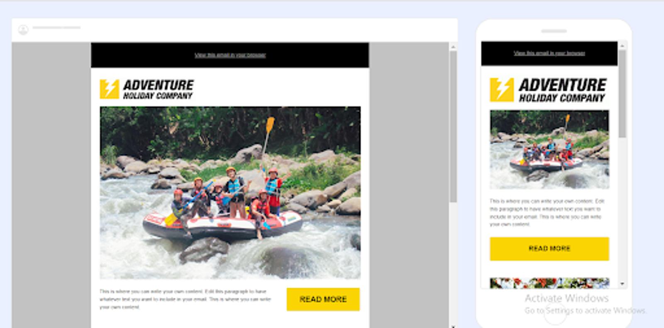Click the Adventure Holiday Company text in mobile preview
The width and height of the screenshot is (664, 328).
pos(562,90)
